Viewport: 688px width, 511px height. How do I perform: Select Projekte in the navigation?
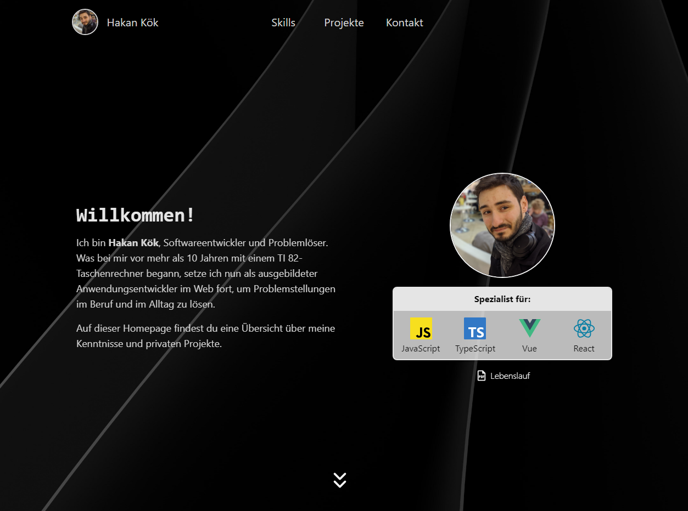[344, 22]
